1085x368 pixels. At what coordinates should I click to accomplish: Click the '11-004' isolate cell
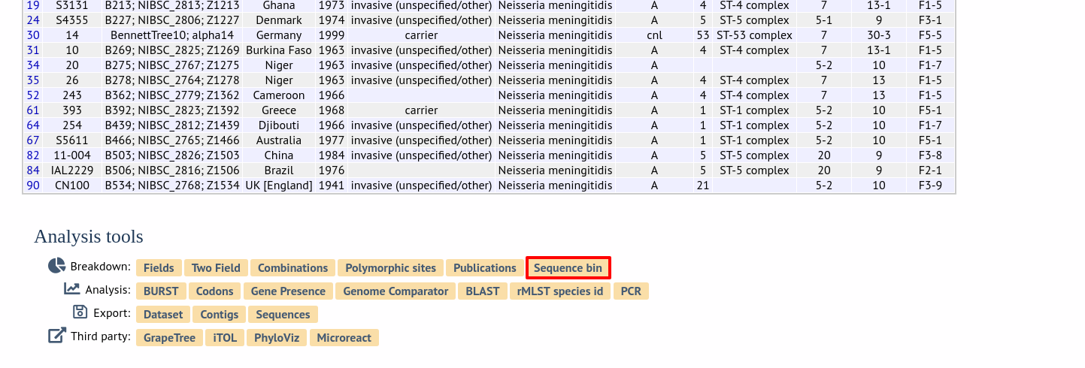click(72, 155)
